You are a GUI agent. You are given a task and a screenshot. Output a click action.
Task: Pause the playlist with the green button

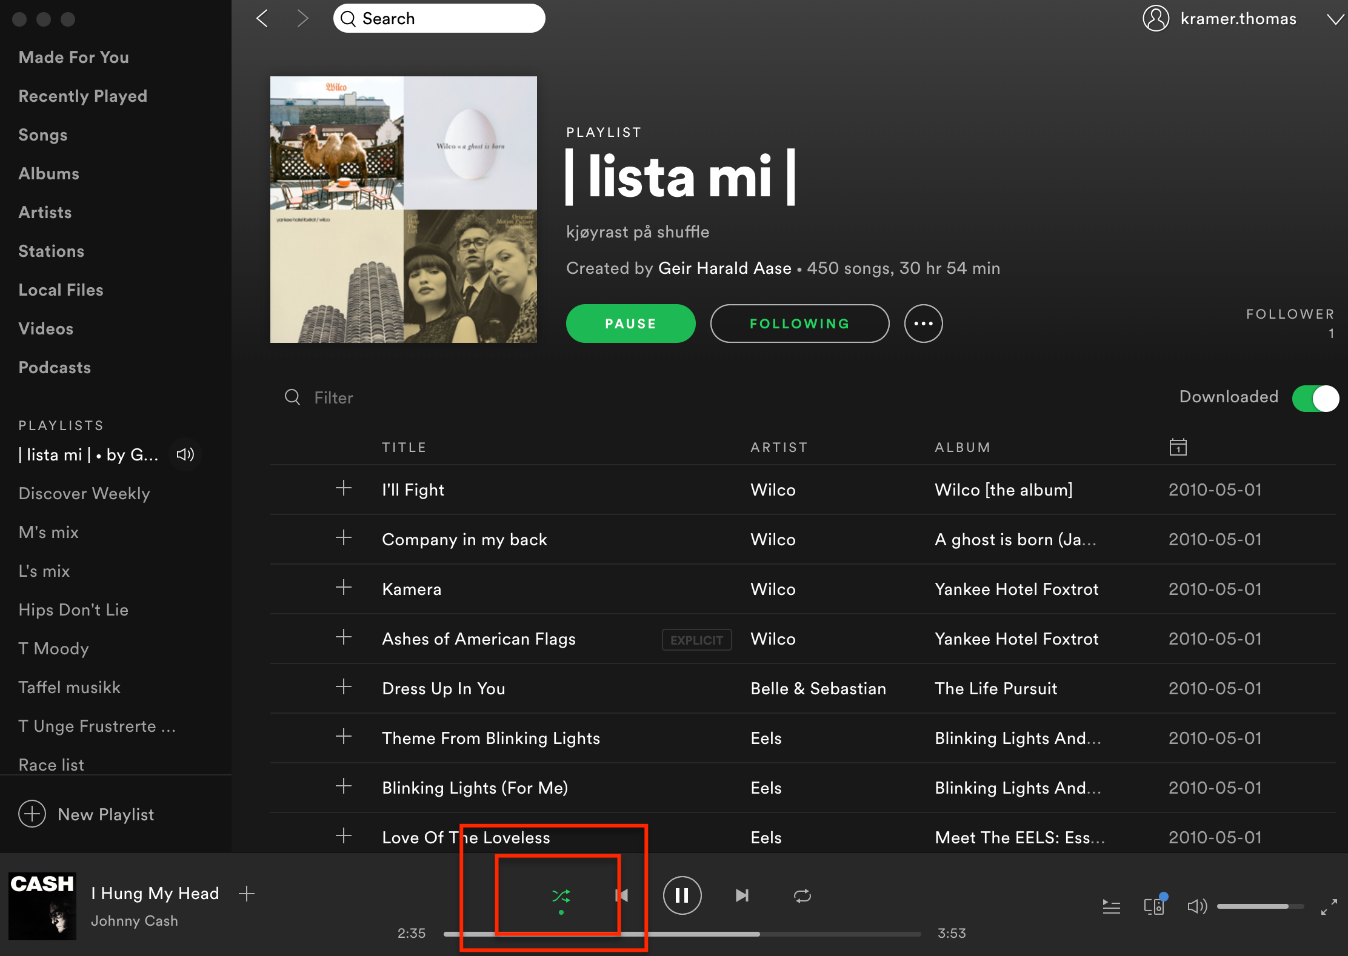point(630,324)
